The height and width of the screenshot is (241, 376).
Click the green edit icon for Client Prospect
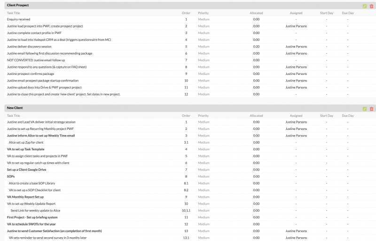(365, 6)
